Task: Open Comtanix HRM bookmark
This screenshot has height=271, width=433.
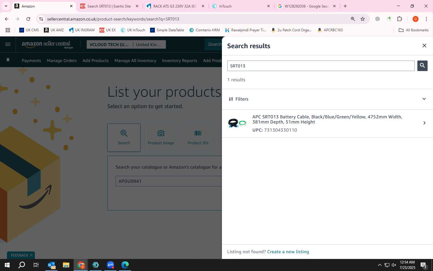Action: tap(204, 30)
